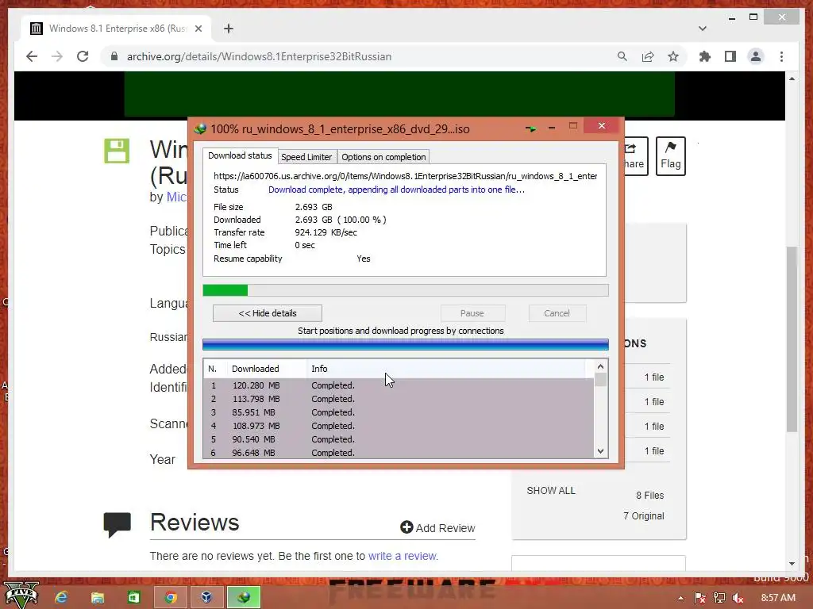This screenshot has width=813, height=609.
Task: Click the page scrollbar down arrow
Action: coord(792,564)
